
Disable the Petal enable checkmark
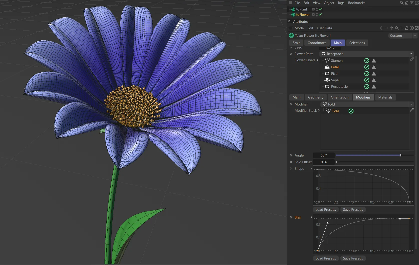[x=366, y=67]
